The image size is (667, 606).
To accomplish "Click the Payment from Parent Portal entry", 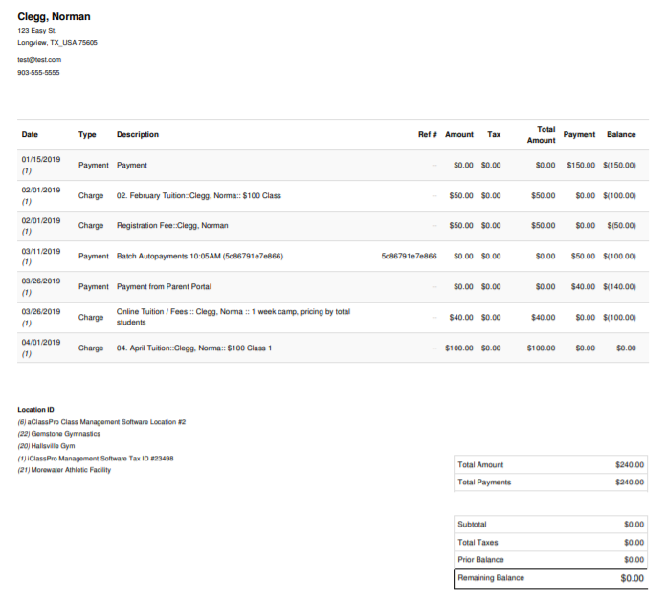I will click(164, 287).
